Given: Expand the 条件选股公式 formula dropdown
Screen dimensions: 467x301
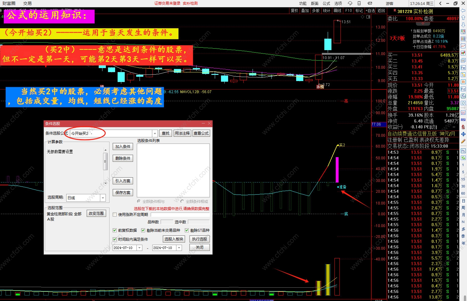Looking at the screenshot, I should [155, 133].
